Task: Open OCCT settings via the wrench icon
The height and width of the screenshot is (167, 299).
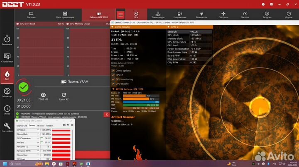Action: click(x=7, y=127)
